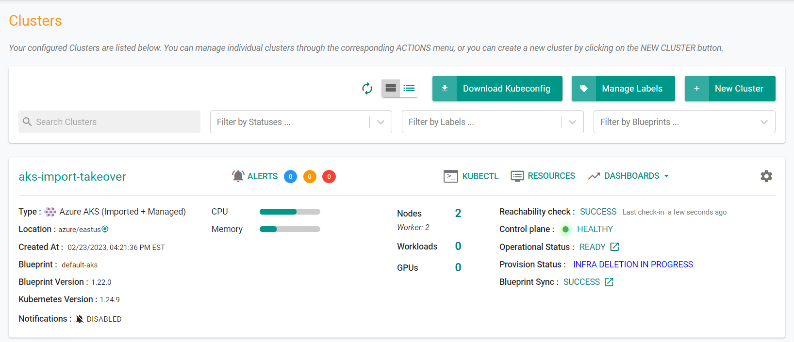Open the aks-import-takeover cluster
The height and width of the screenshot is (342, 794).
pos(72,177)
